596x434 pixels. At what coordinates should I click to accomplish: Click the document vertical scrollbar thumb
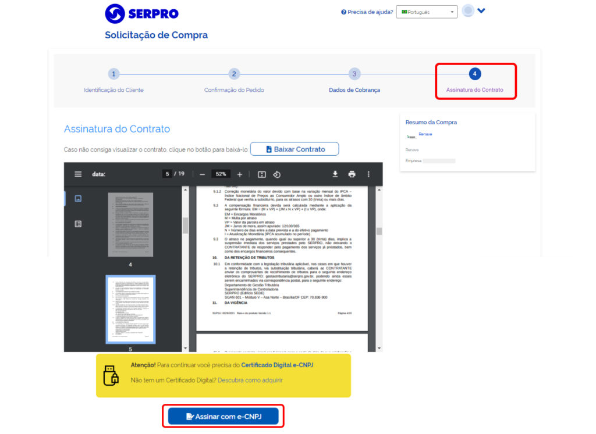point(379,231)
